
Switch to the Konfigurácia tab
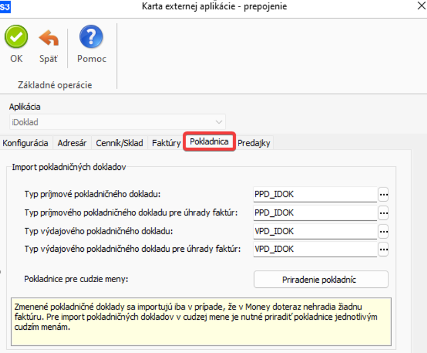pos(25,143)
